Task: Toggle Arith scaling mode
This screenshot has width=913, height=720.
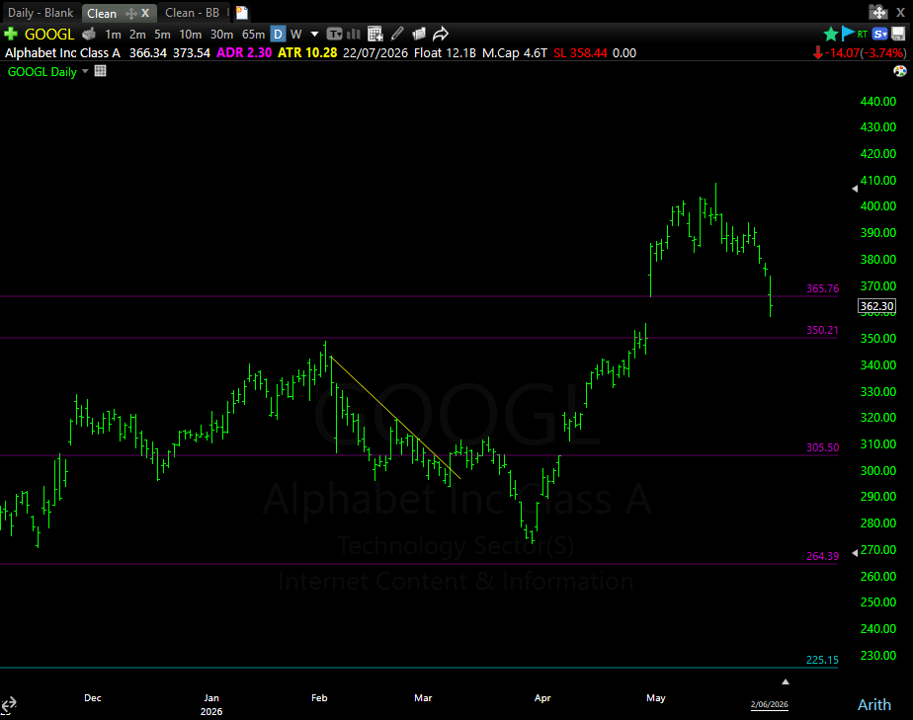Action: coord(874,705)
